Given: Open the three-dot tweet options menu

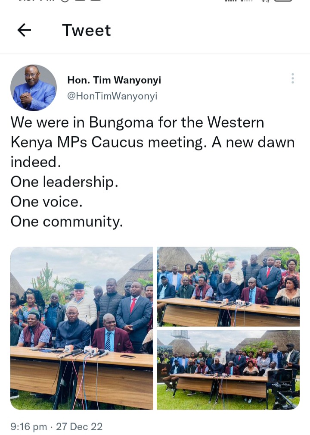Looking at the screenshot, I should pyautogui.click(x=292, y=78).
